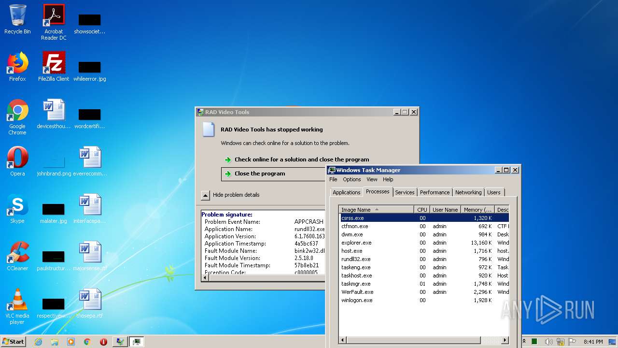
Task: Sort processes by Memory column
Action: click(x=478, y=210)
